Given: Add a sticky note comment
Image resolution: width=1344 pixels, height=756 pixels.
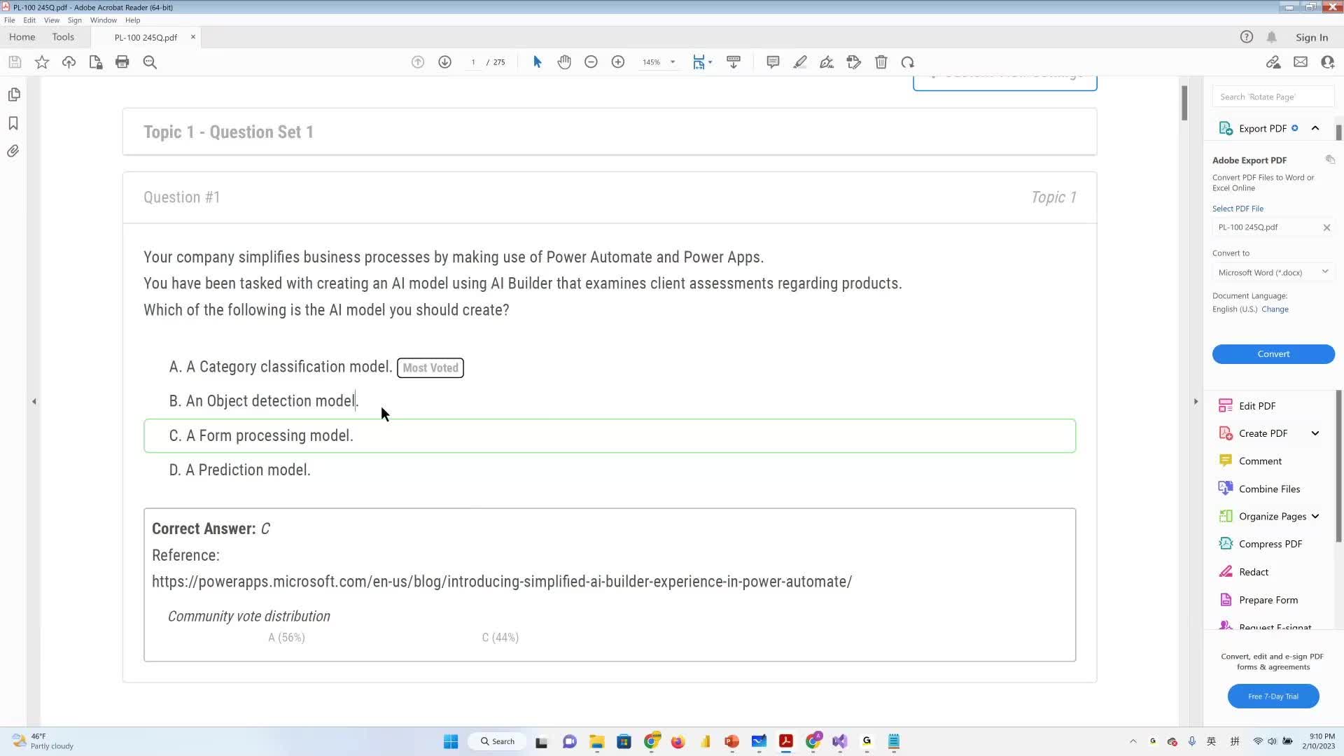Looking at the screenshot, I should pos(773,62).
